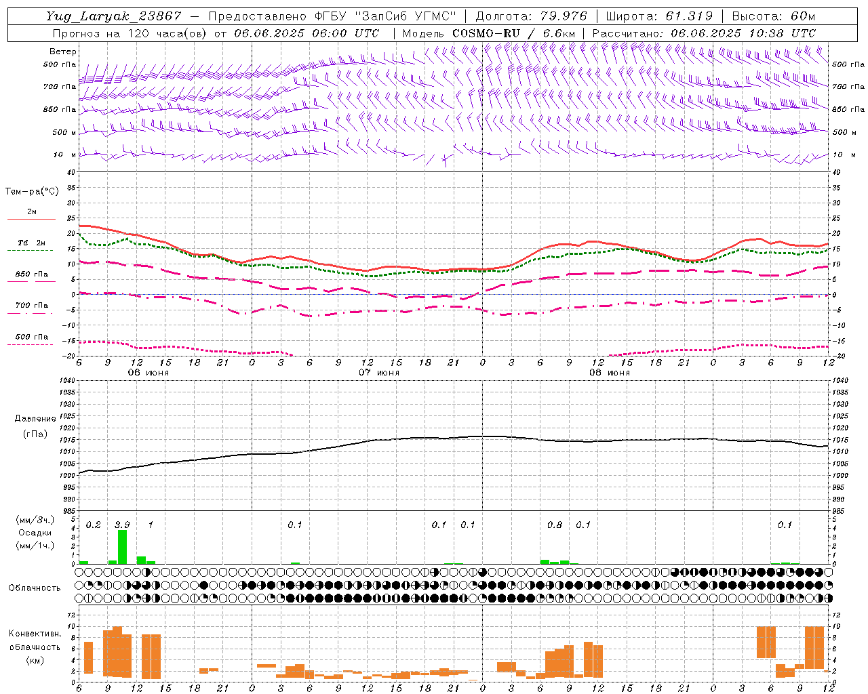The height and width of the screenshot is (694, 868).
Task: Click the 3.9 precipitation amount value
Action: pos(122,525)
